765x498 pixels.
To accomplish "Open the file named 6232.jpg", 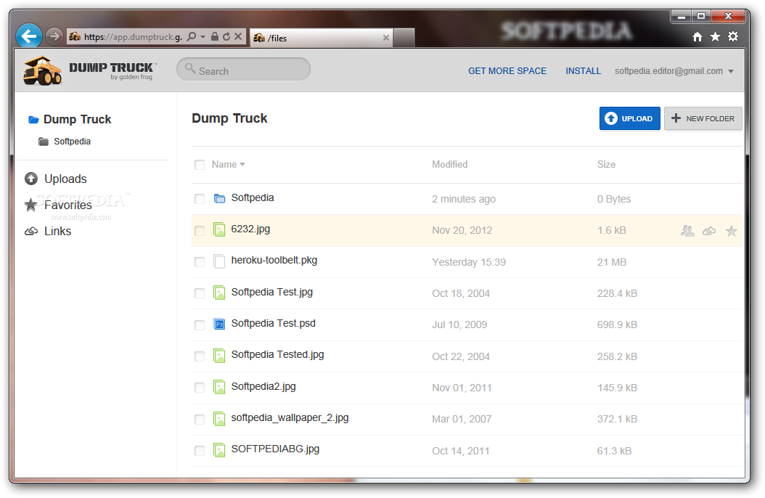I will [250, 229].
